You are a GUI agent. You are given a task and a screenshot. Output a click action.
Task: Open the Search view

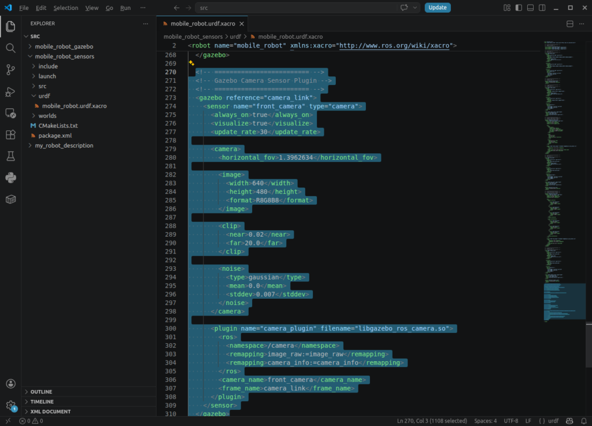(10, 48)
